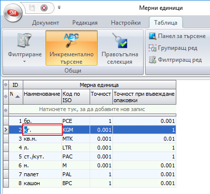This screenshot has height=194, width=210.
Task: Select the кашон name cell
Action: tap(42, 183)
